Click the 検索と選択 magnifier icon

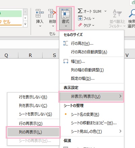(132, 13)
